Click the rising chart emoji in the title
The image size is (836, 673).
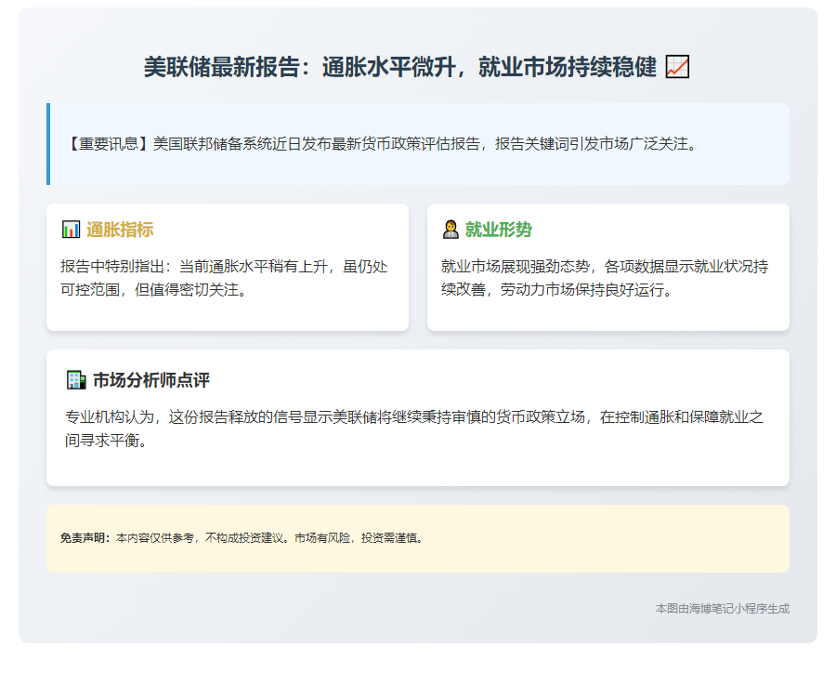[x=677, y=67]
